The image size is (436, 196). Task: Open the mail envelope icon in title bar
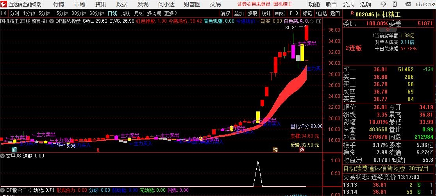point(408,4)
